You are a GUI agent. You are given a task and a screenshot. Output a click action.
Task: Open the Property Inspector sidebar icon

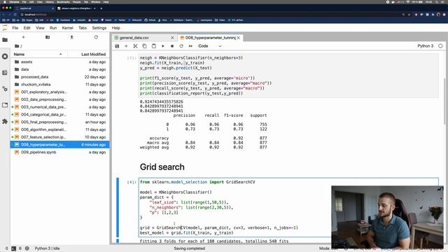click(x=5, y=89)
